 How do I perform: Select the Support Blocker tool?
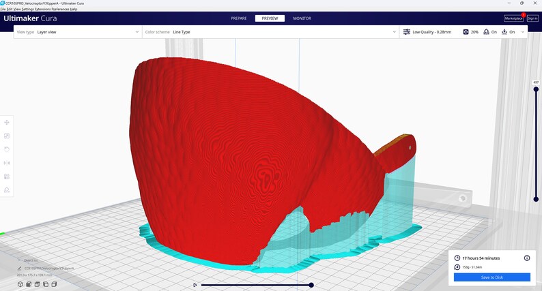7,190
